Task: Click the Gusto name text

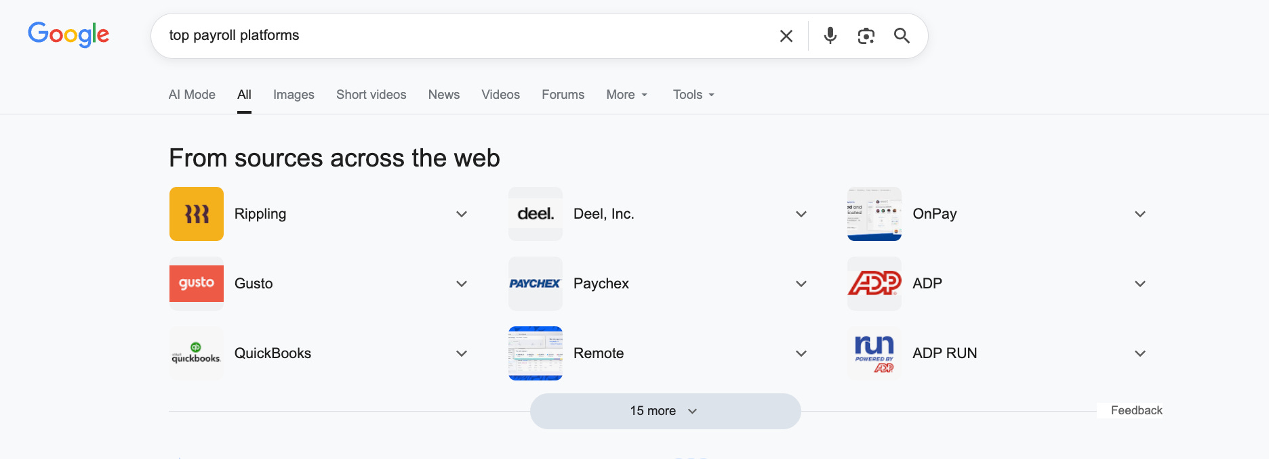Action: 254,284
